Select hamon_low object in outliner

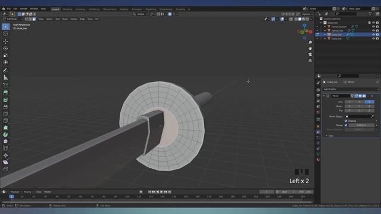338,31
